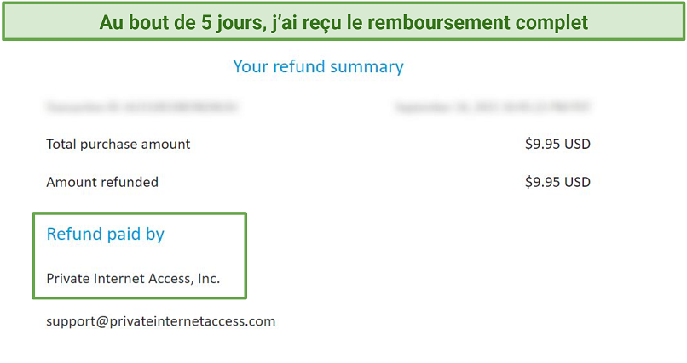This screenshot has height=363, width=687.
Task: Click the total purchase amount $9.95 value
Action: pos(557,145)
